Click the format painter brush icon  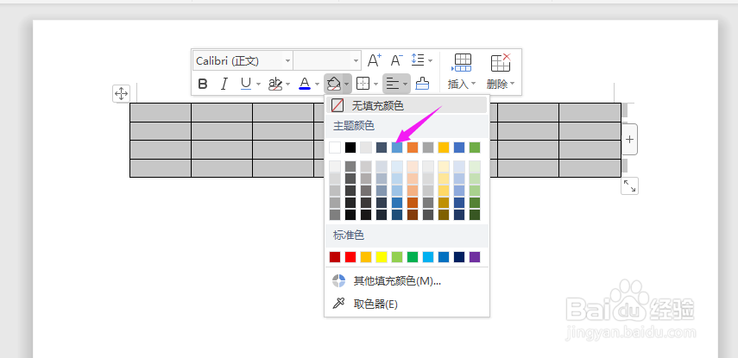coord(422,84)
